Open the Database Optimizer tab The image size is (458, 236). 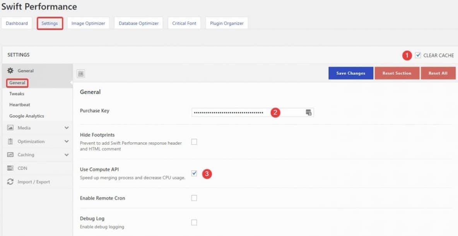[x=138, y=23]
